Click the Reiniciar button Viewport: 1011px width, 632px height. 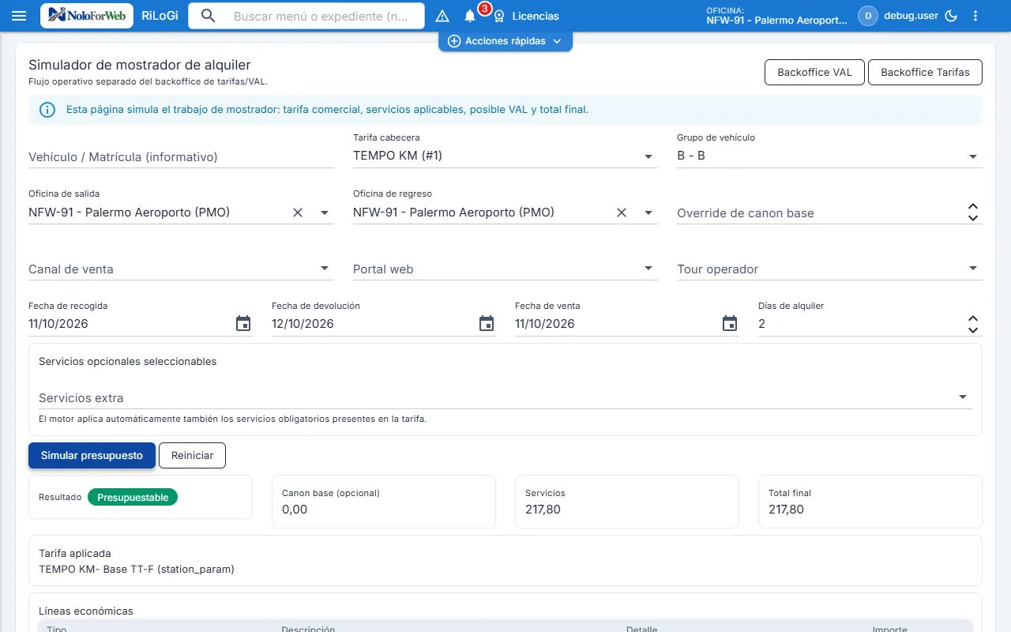[192, 455]
